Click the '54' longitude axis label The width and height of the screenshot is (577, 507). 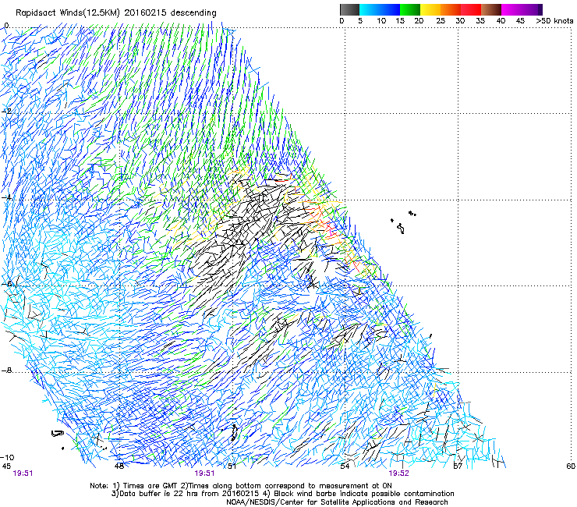[x=345, y=466]
